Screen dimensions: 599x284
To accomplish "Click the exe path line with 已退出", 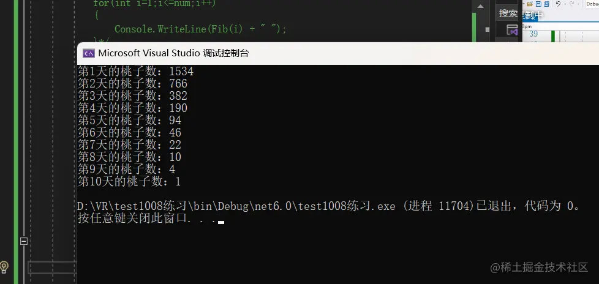I will click(x=330, y=206).
